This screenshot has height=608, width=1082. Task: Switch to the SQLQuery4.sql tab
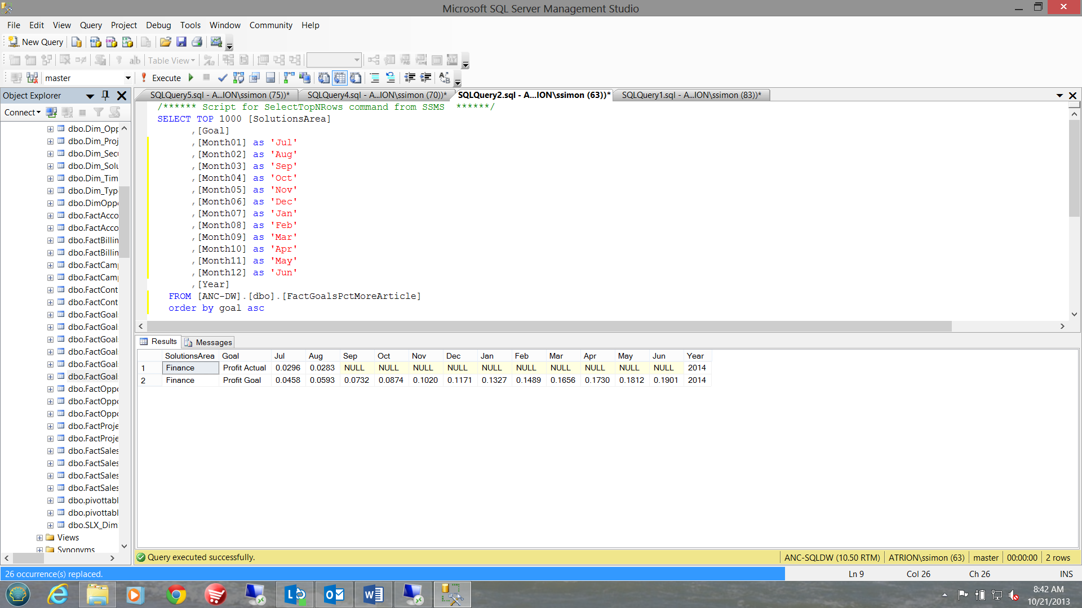pyautogui.click(x=376, y=95)
